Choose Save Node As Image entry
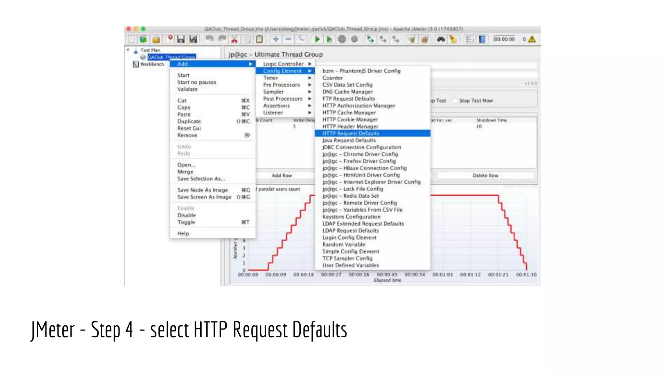 tap(213, 190)
